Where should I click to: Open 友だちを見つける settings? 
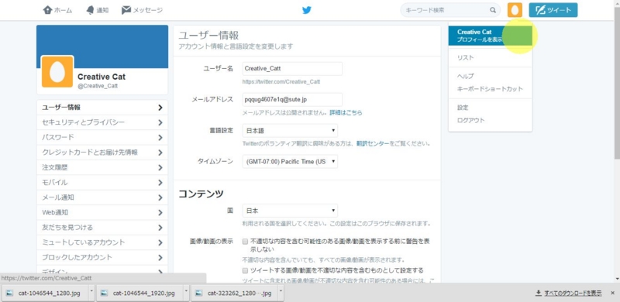(x=102, y=228)
